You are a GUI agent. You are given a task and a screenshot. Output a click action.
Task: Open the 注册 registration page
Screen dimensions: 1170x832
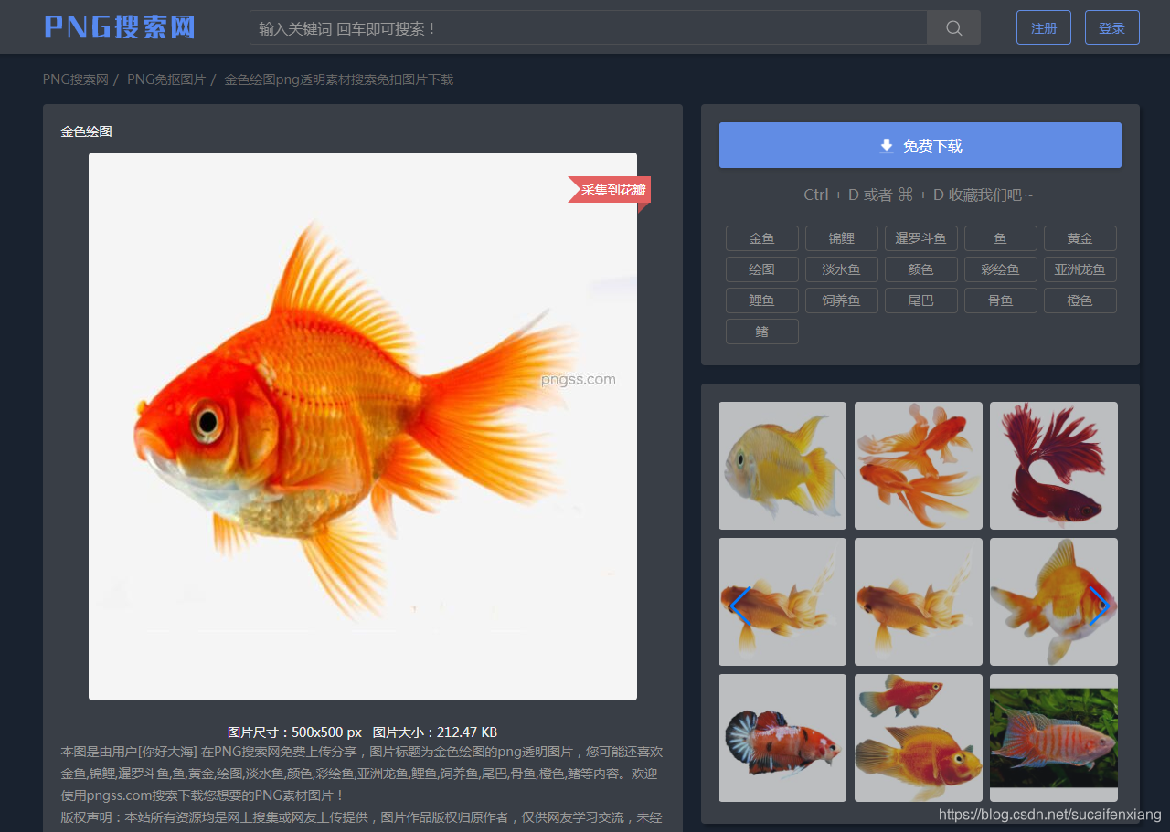coord(1043,27)
